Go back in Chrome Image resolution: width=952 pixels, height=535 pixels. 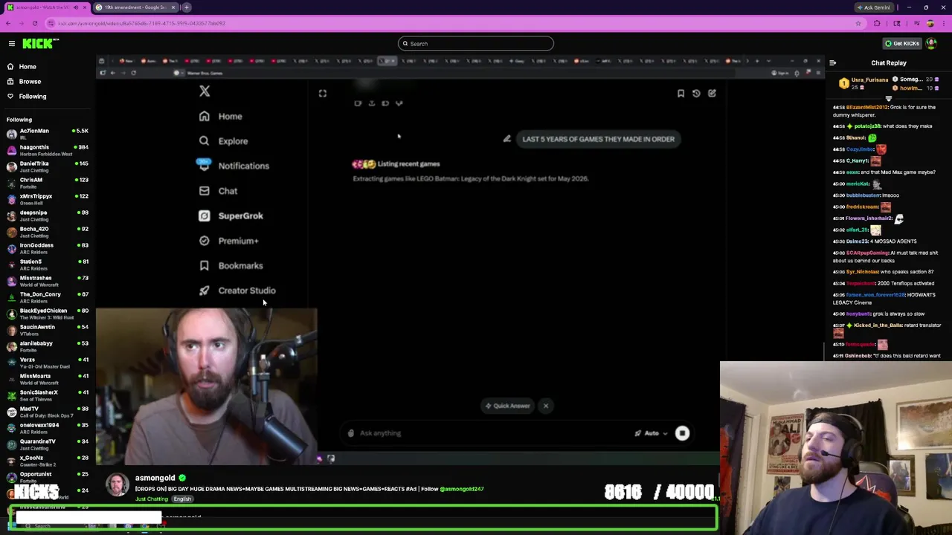pos(7,23)
